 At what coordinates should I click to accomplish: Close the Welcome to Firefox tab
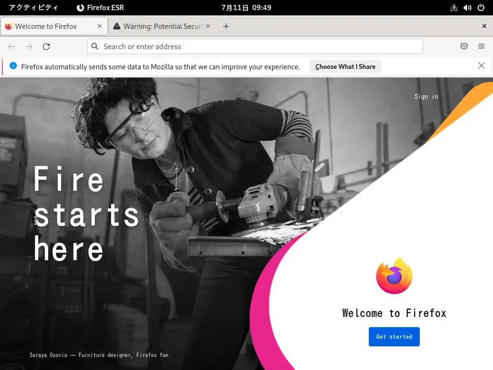[x=100, y=26]
